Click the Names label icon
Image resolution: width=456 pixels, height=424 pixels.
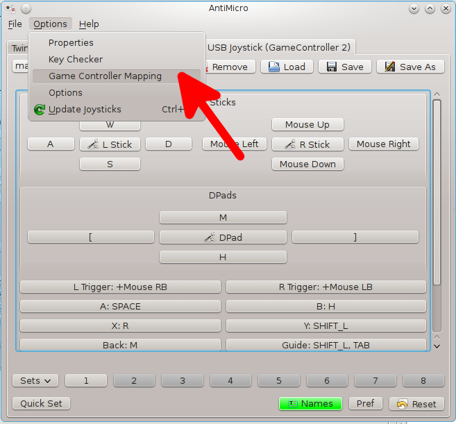point(293,404)
